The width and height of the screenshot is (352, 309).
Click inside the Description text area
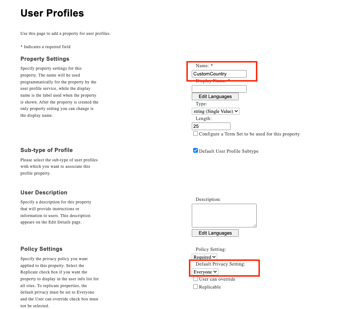coord(224,215)
